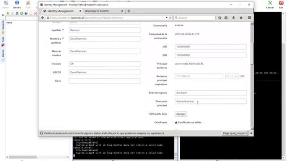Click the GECOS field
This screenshot has height=161, width=287.
tap(104, 72)
